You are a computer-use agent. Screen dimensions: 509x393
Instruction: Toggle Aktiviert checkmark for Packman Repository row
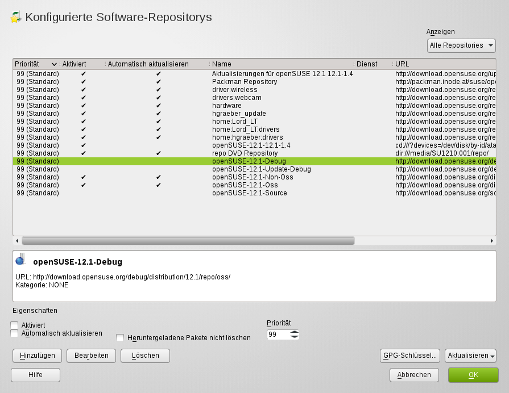click(84, 82)
